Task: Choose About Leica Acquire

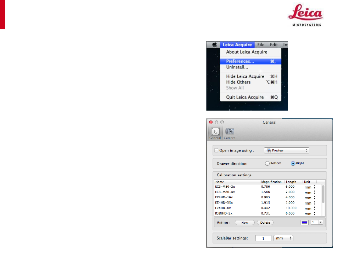Action: (247, 52)
